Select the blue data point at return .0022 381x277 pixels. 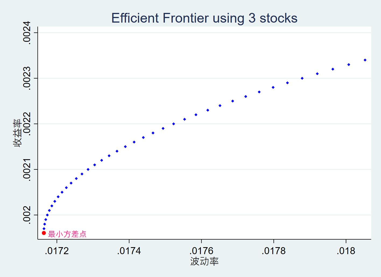(x=174, y=124)
